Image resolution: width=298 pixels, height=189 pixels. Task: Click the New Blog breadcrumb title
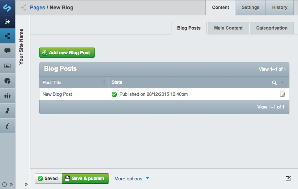(x=62, y=7)
